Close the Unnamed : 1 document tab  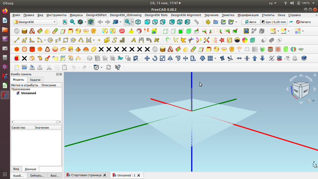(x=139, y=175)
